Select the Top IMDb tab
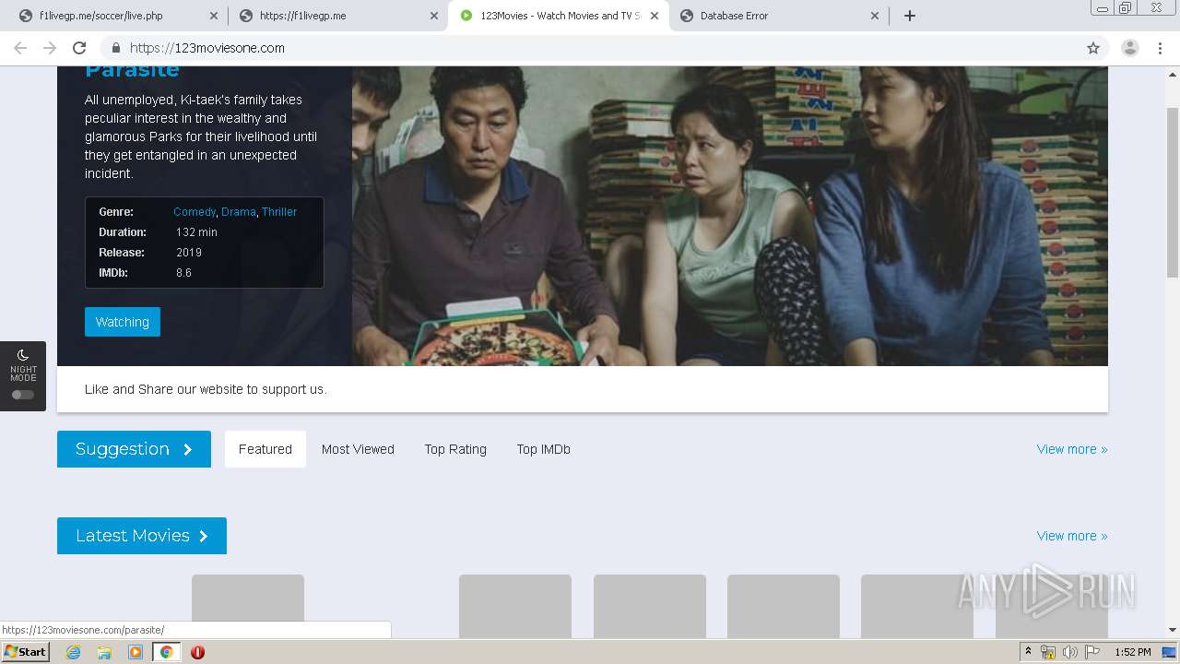Screen dimensions: 1180x664 (544, 449)
